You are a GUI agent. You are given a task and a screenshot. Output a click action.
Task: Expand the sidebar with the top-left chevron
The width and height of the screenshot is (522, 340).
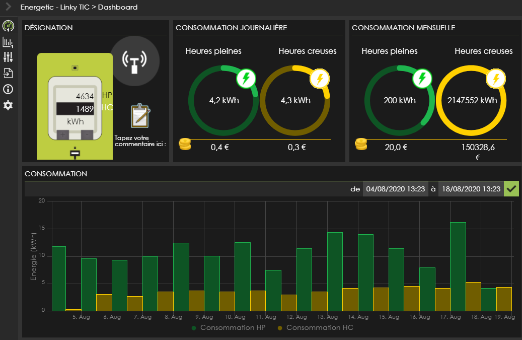8,7
